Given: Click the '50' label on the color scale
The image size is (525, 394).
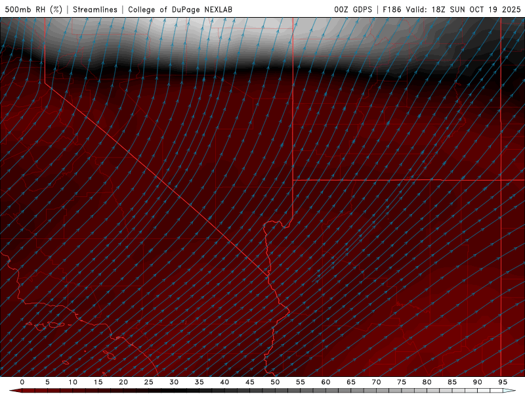Looking at the screenshot, I should point(275,382).
